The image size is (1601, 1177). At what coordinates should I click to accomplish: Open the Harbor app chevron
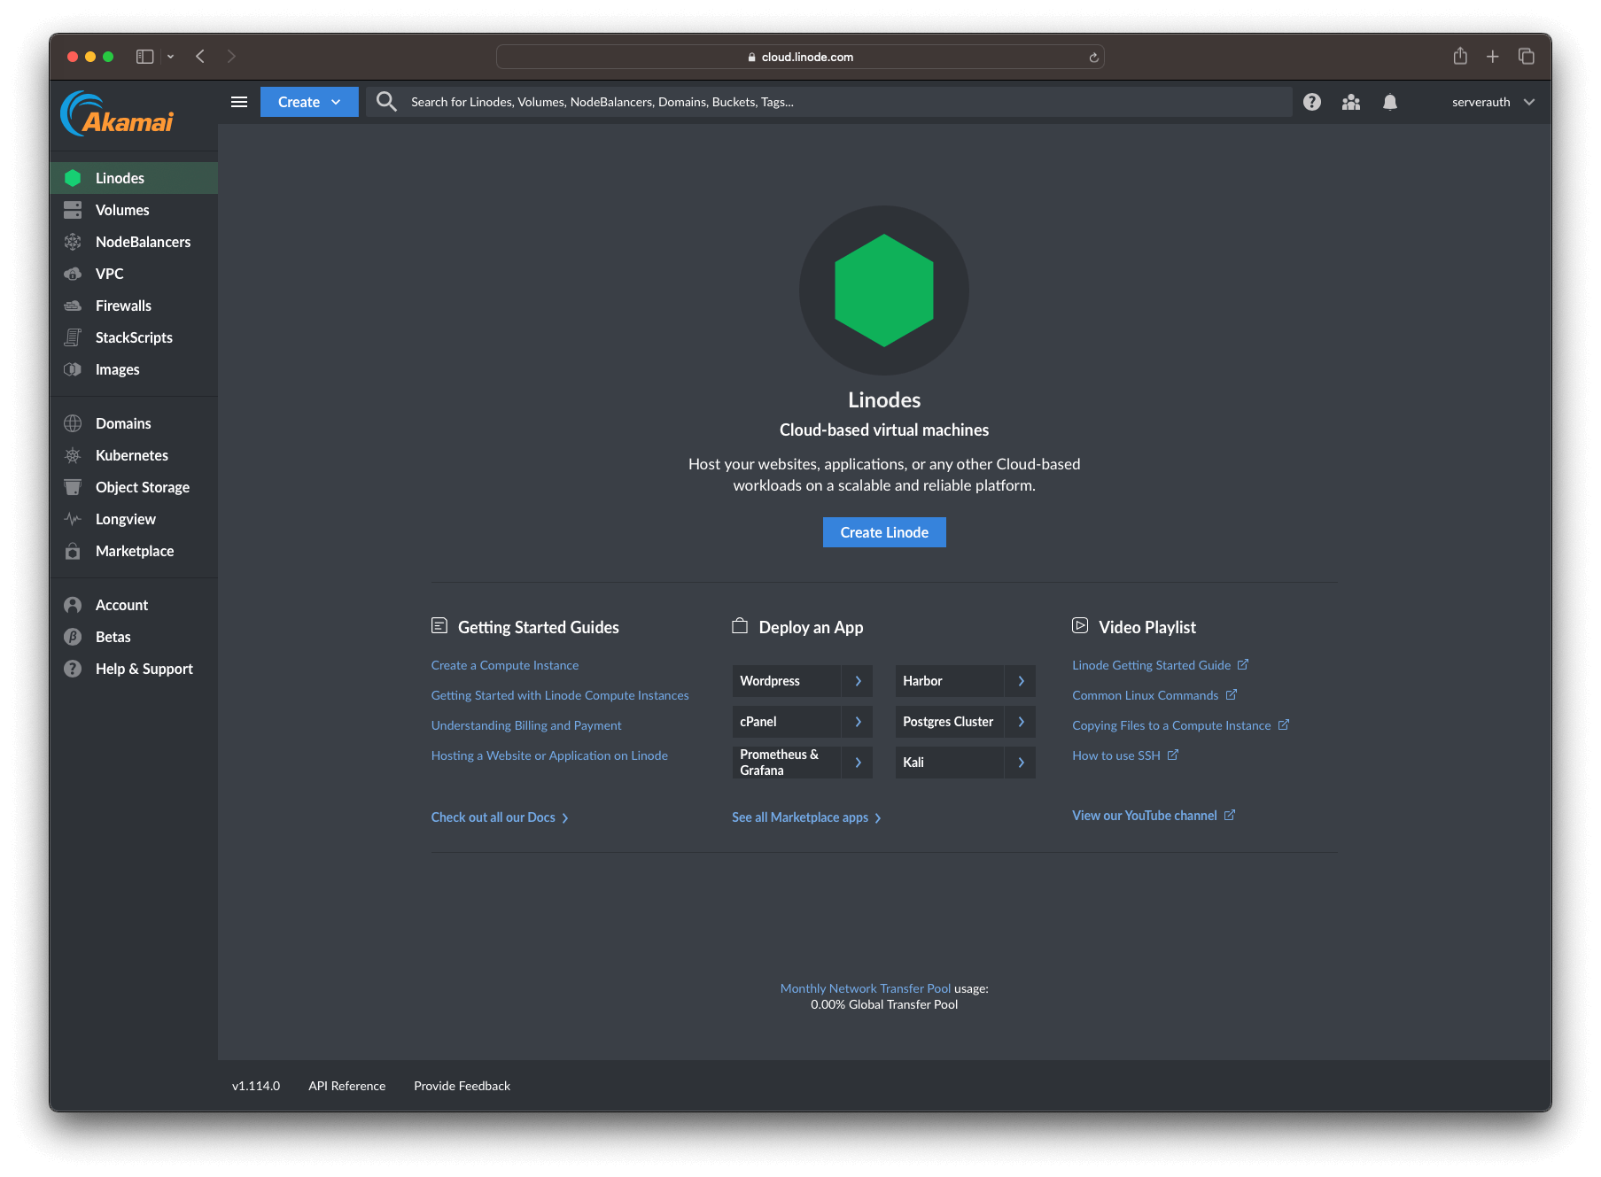1021,681
